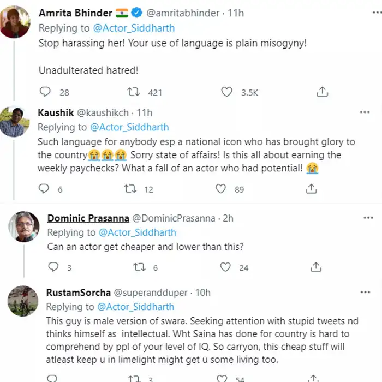This screenshot has height=382, width=382.
Task: Share Amrita Bhinder's tweet
Action: (322, 92)
